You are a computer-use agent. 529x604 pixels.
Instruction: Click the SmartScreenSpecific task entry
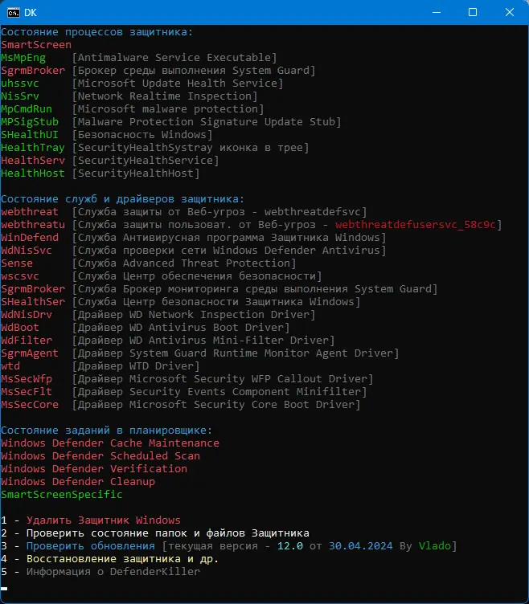pos(62,494)
